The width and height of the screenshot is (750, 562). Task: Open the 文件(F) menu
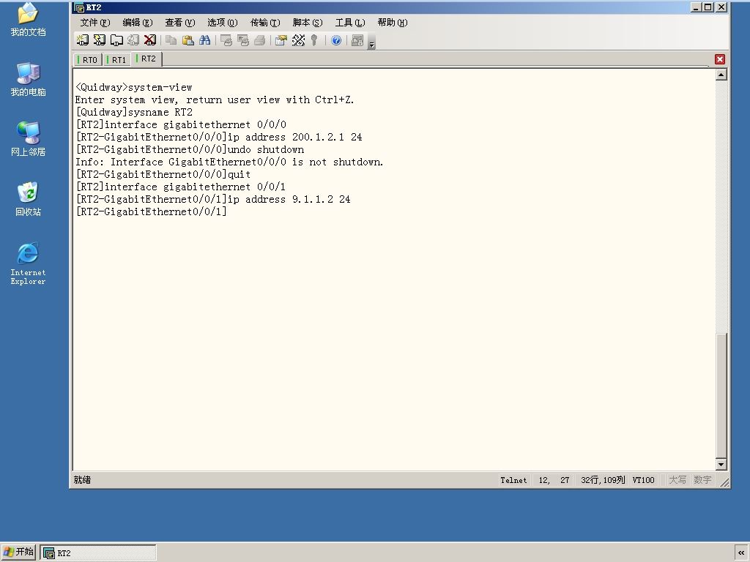pos(95,23)
